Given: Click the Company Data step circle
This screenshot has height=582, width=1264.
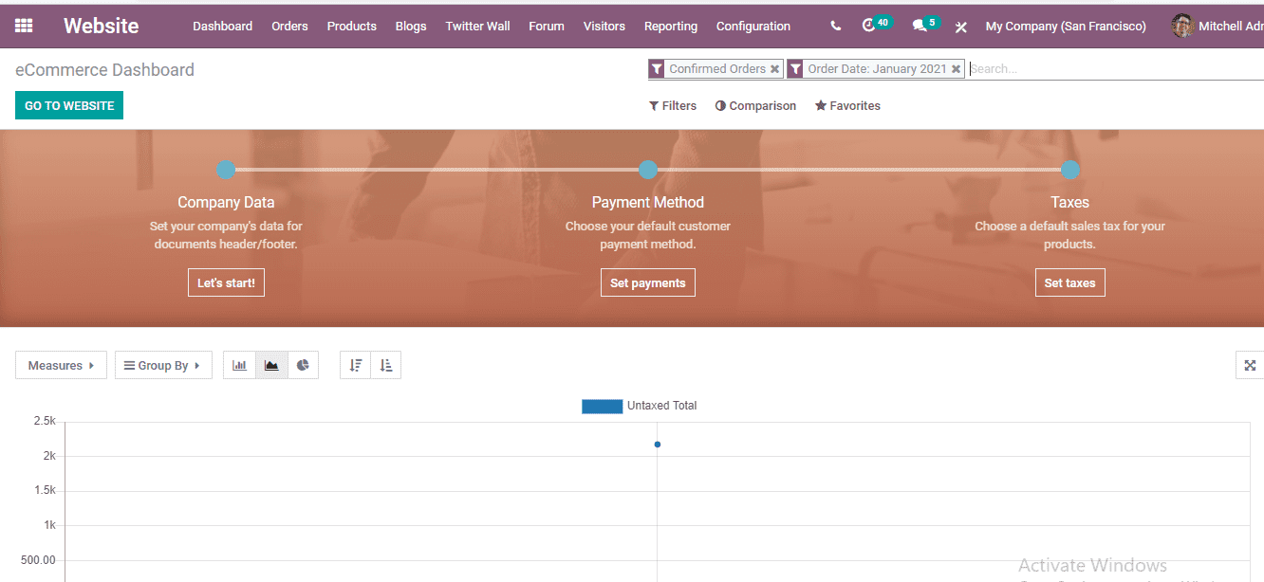Looking at the screenshot, I should (x=226, y=170).
